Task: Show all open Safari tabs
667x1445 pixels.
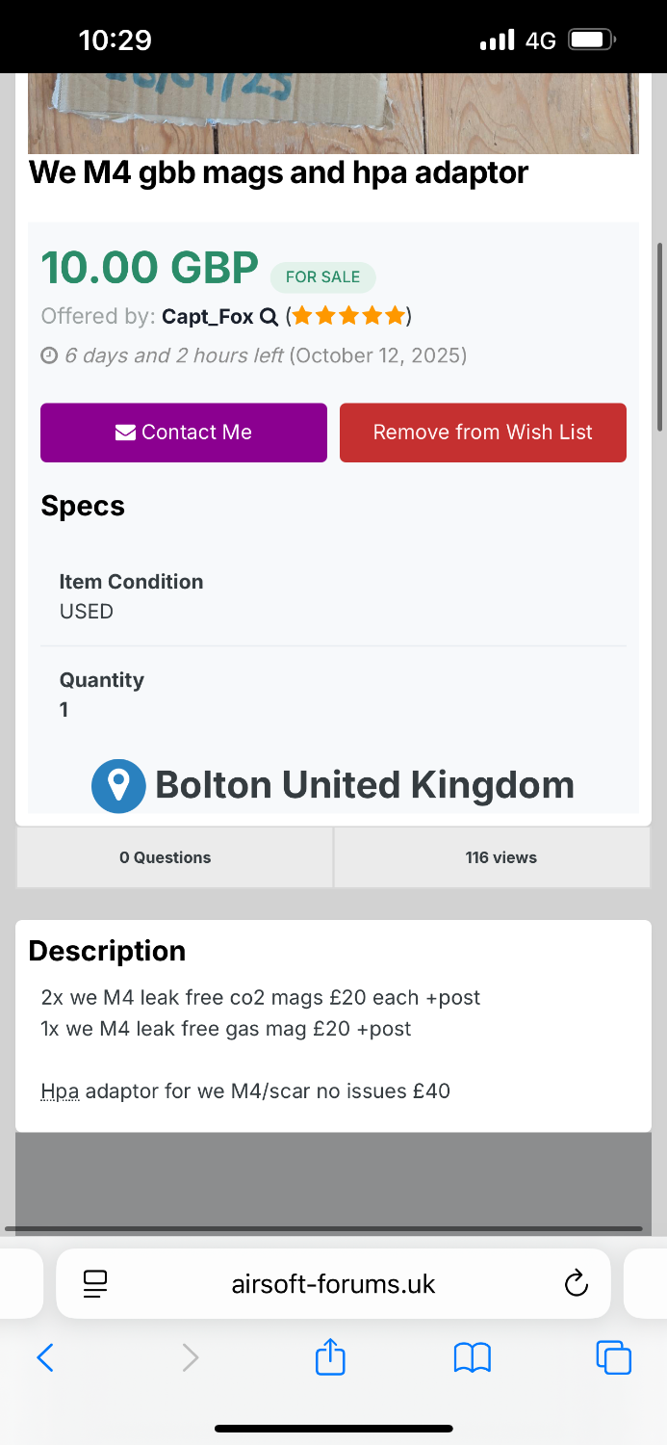Action: 613,1357
